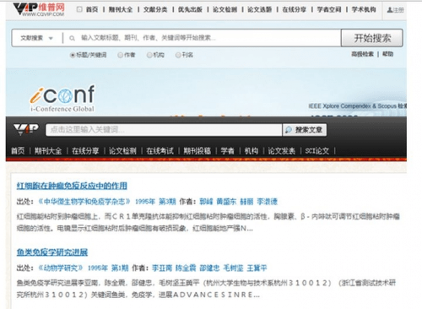Image resolution: width=422 pixels, height=309 pixels.
Task: Open the 文献搜索 dropdown
Action: click(36, 38)
